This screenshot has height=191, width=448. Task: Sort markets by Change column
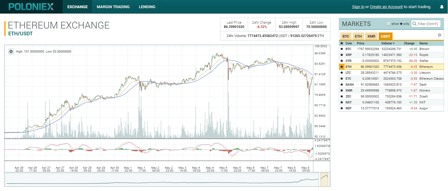(409, 43)
